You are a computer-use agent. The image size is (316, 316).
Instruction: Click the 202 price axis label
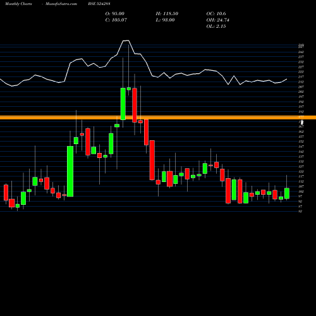(x=301, y=92)
